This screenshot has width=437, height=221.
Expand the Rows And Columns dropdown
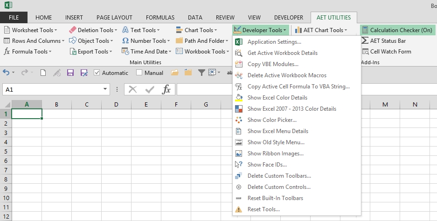coord(34,40)
